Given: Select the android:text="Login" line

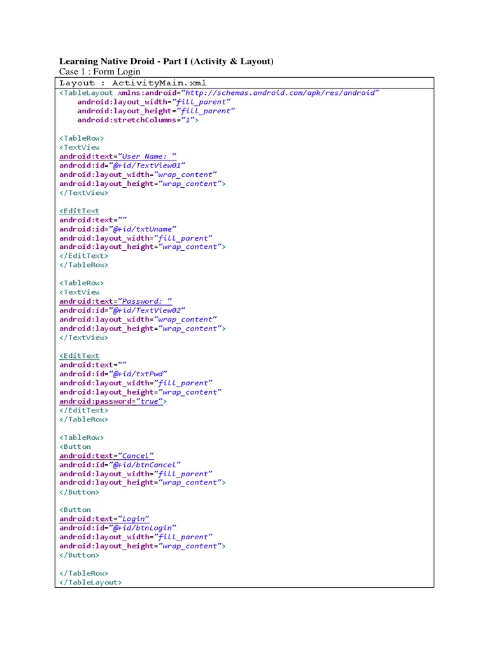Looking at the screenshot, I should [104, 519].
